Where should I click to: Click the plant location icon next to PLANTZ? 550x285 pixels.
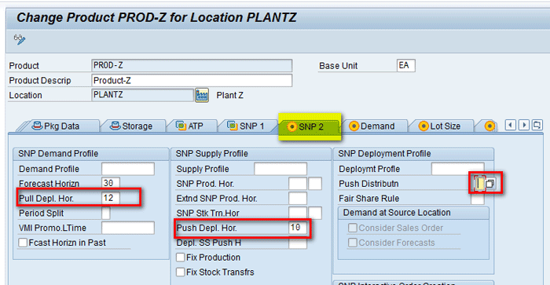coord(202,95)
